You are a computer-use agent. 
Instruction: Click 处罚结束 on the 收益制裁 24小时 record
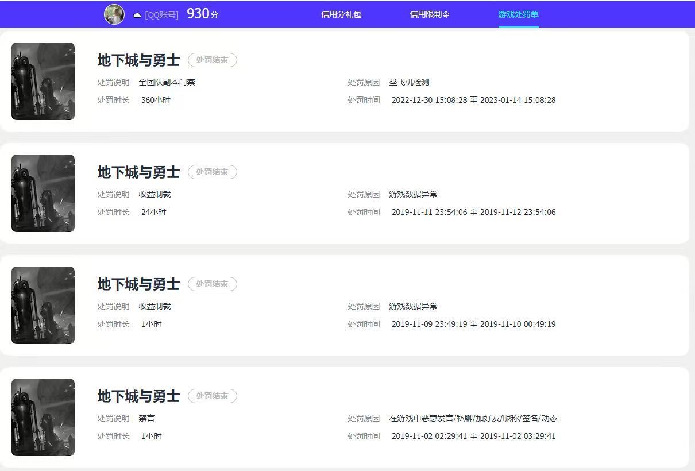(x=213, y=172)
